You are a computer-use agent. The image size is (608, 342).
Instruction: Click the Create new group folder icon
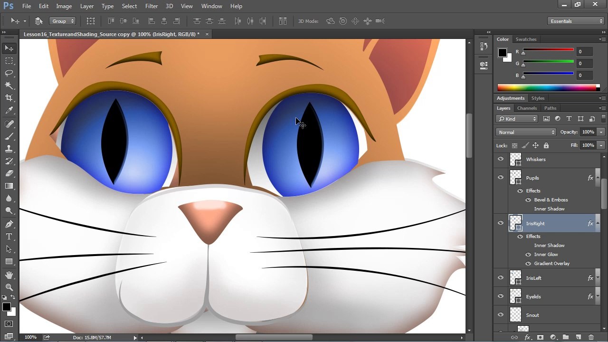coord(565,337)
